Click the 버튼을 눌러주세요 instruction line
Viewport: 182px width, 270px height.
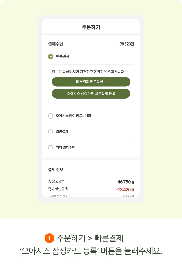point(91,251)
